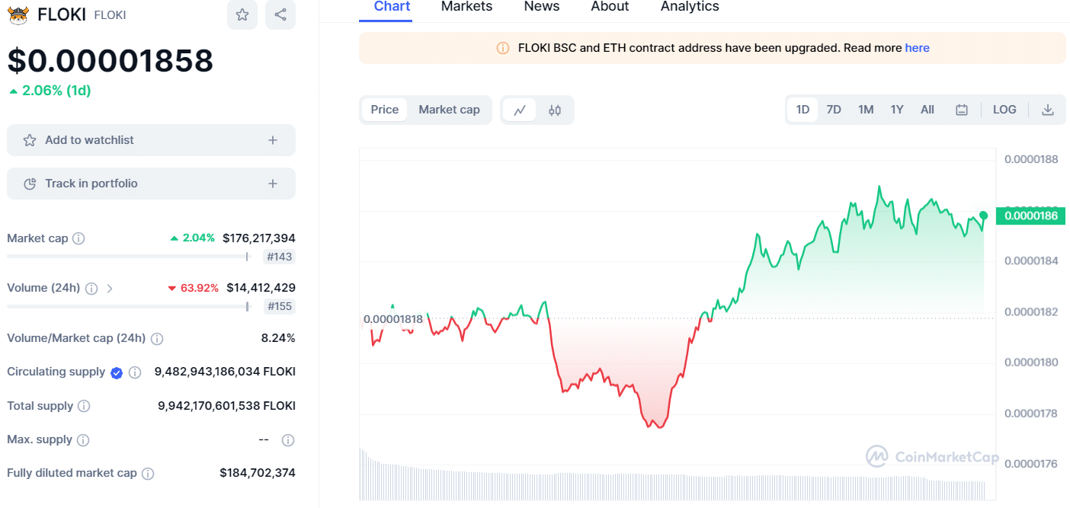The image size is (1070, 508).
Task: Download chart data with the download icon
Action: (1048, 110)
